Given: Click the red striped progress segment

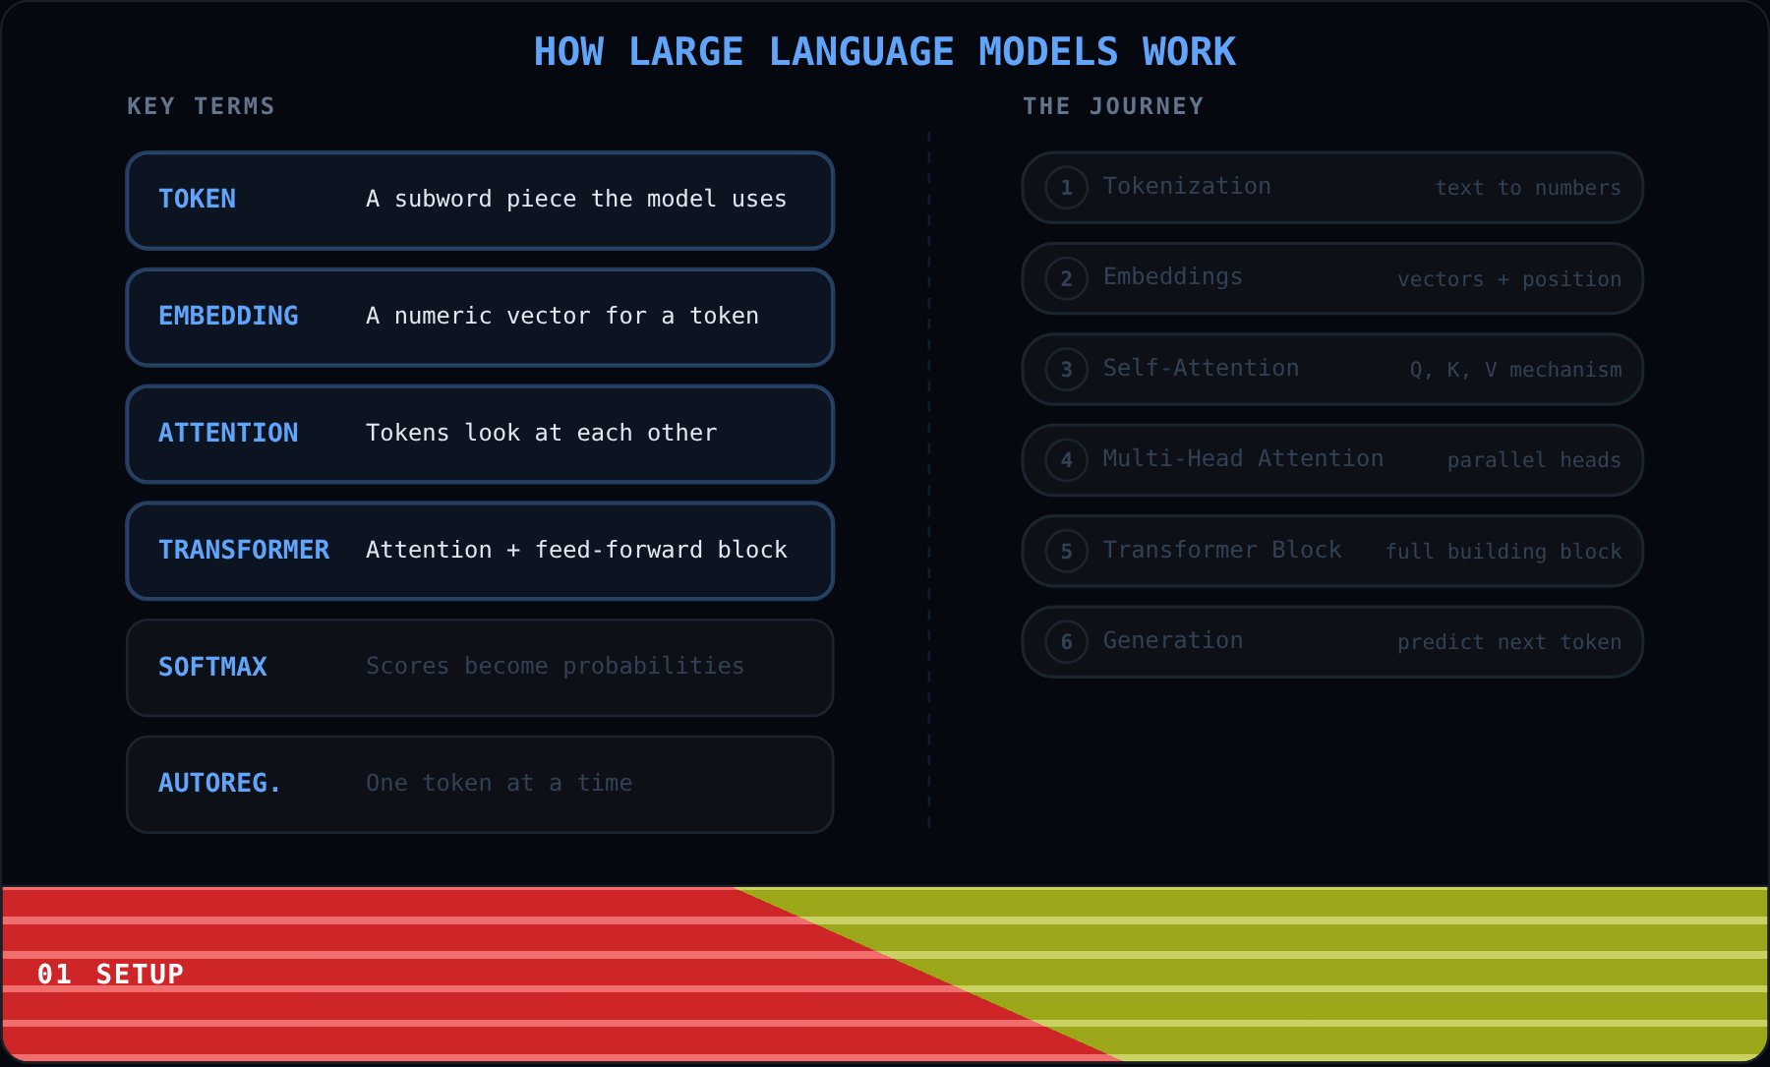Looking at the screenshot, I should pyautogui.click(x=442, y=974).
